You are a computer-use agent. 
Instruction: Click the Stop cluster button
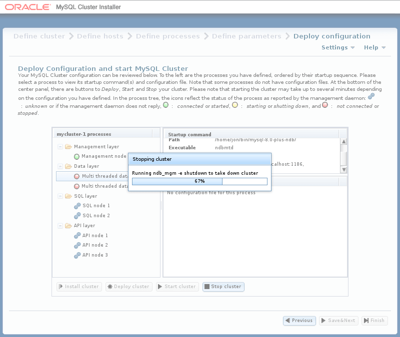pos(223,287)
